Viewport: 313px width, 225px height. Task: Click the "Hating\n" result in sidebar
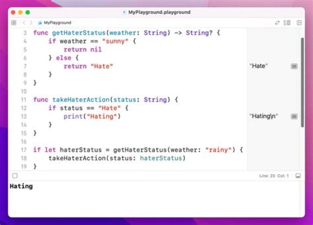(x=263, y=116)
